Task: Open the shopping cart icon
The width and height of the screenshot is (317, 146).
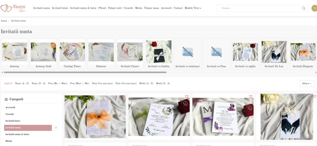Action: [314, 8]
